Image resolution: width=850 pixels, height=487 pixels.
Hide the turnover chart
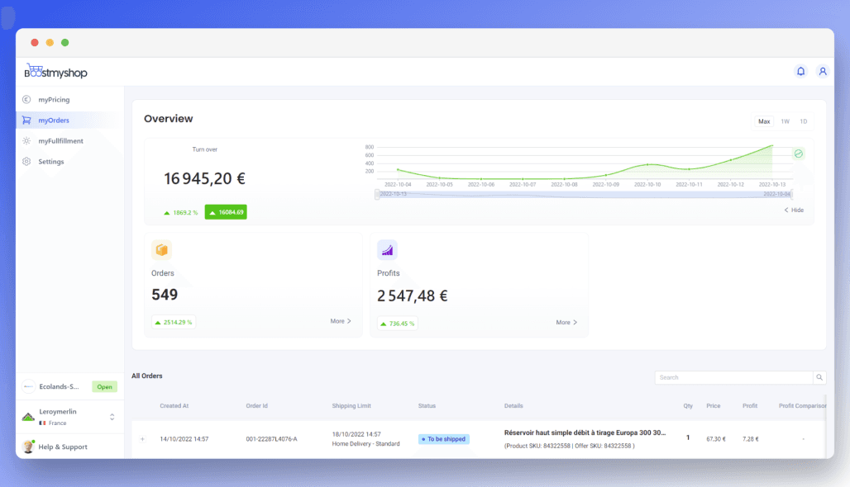click(794, 210)
